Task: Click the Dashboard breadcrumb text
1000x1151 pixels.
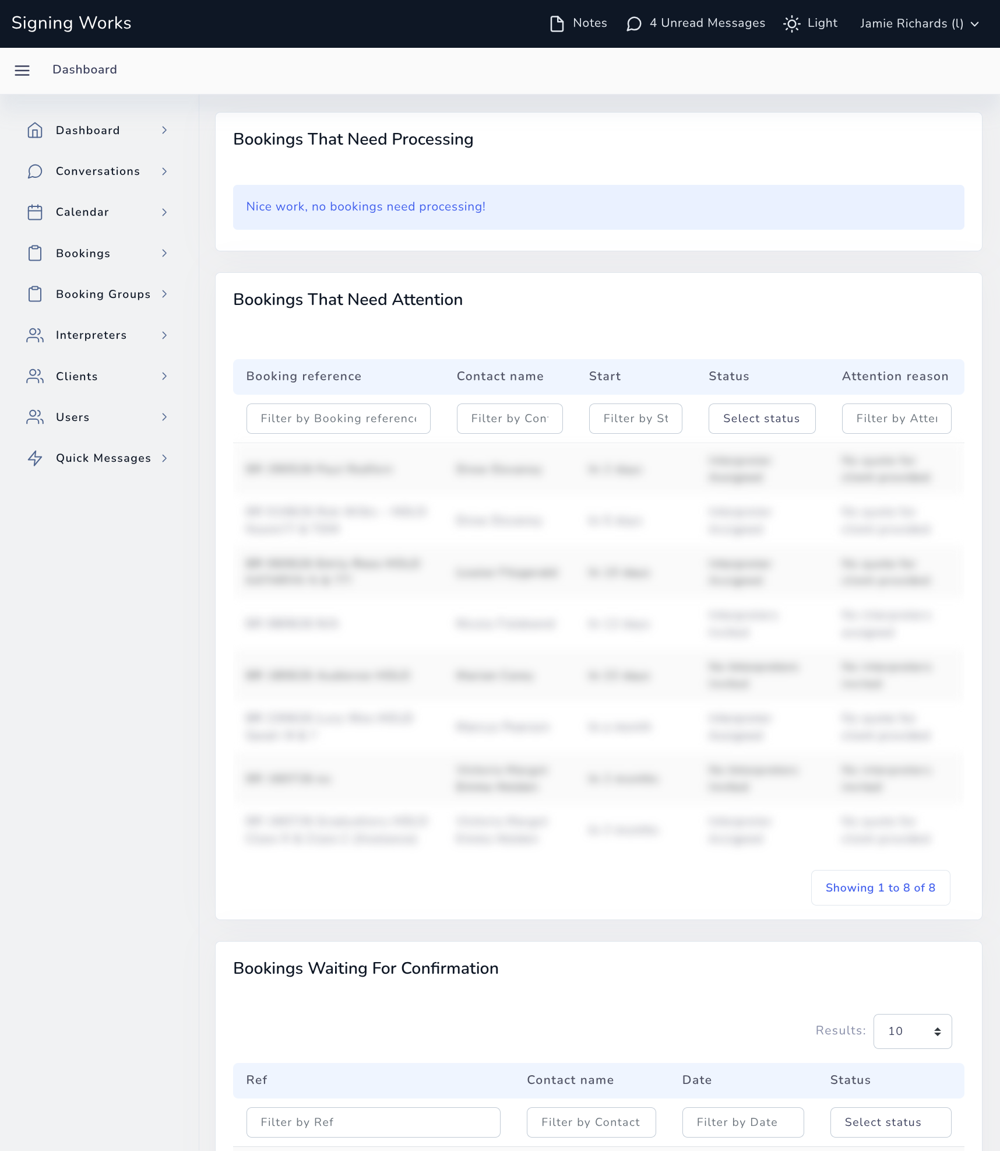Action: click(84, 69)
